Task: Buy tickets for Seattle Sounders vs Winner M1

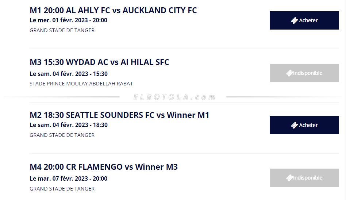Action: tap(304, 125)
